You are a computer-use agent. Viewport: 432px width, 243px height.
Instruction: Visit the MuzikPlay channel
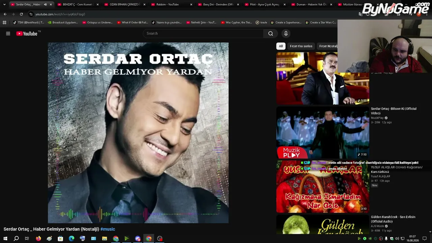tap(377, 118)
